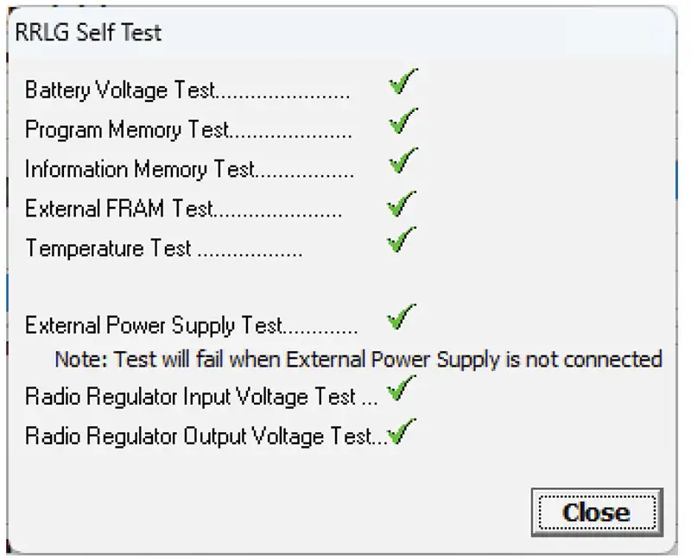Screen dimensions: 691x559
Task: Click the Information Memory Test text
Action: point(140,169)
